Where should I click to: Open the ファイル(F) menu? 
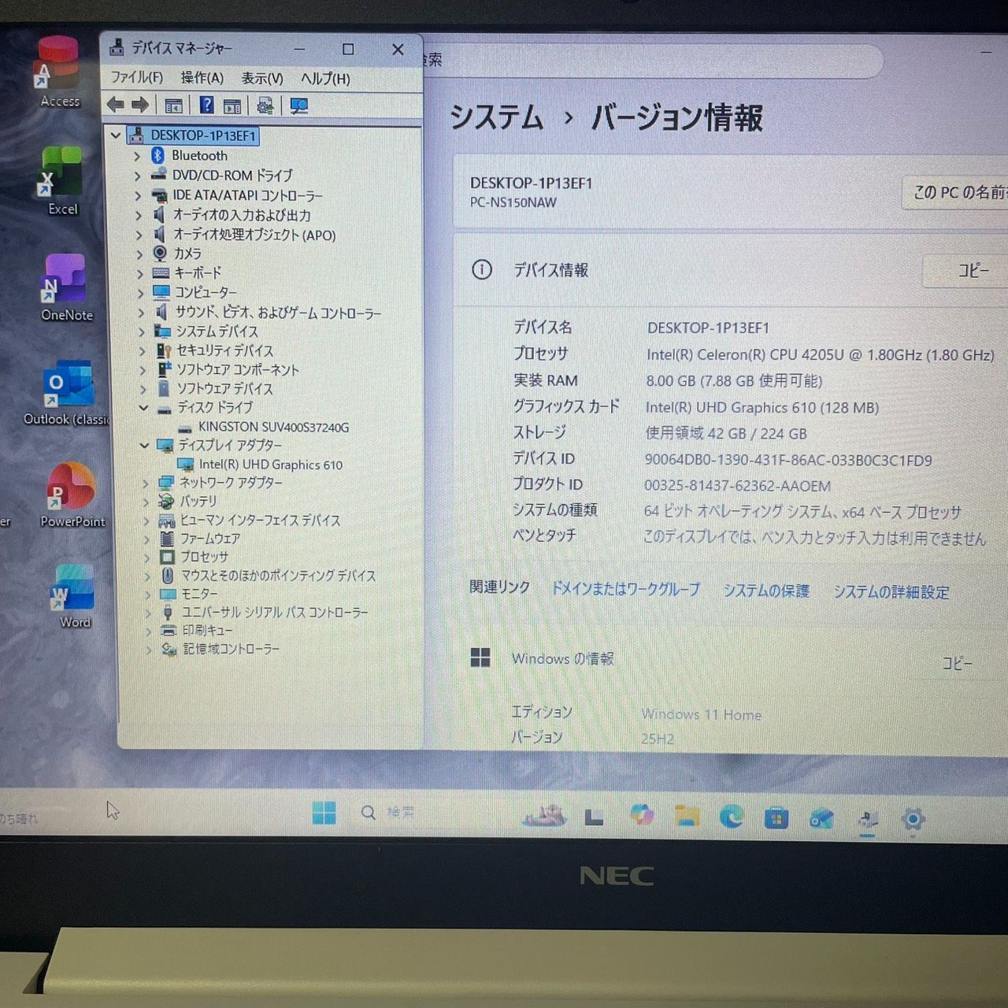pos(136,77)
